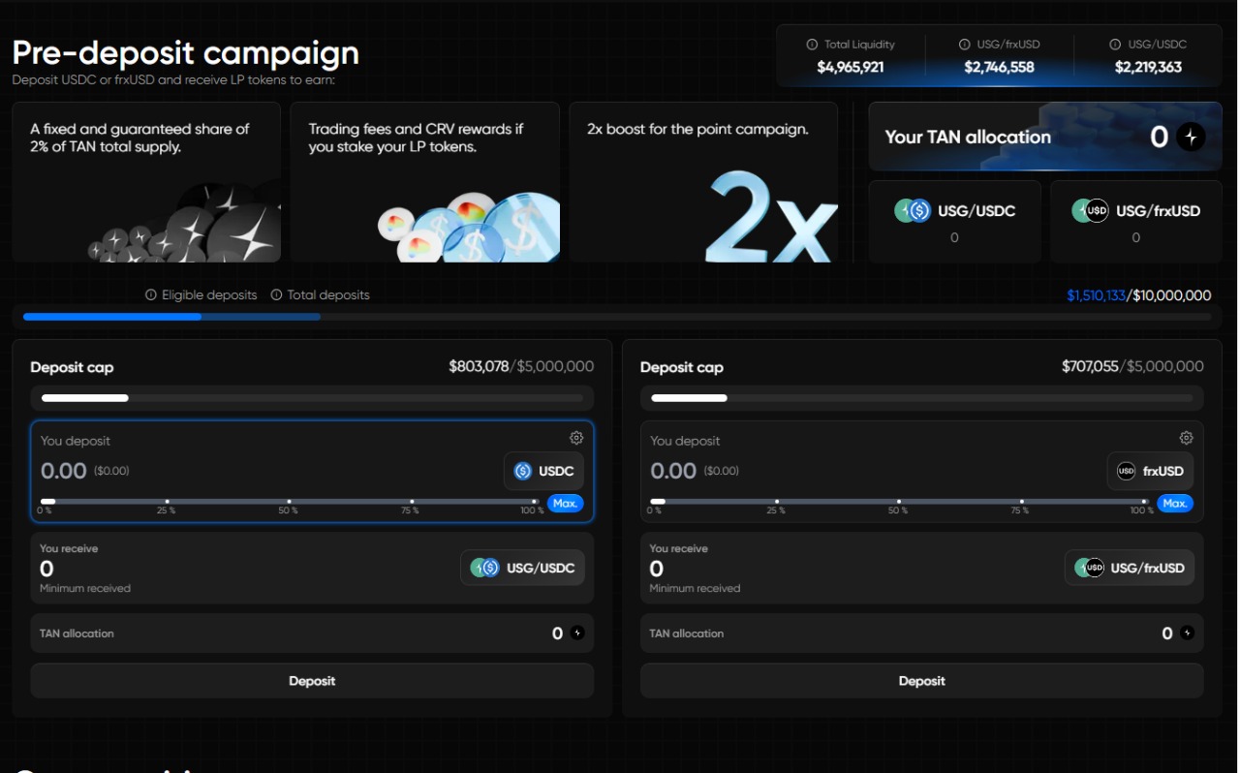The width and height of the screenshot is (1240, 773).
Task: Click TAN star icon in right TAN allocation row
Action: [1187, 634]
